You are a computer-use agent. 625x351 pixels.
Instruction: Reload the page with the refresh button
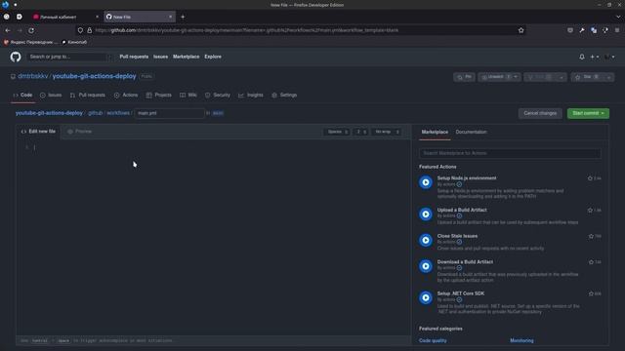click(x=31, y=30)
